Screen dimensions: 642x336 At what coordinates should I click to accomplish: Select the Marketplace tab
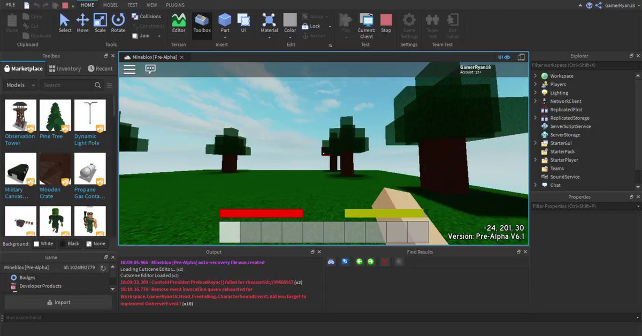[x=23, y=68]
